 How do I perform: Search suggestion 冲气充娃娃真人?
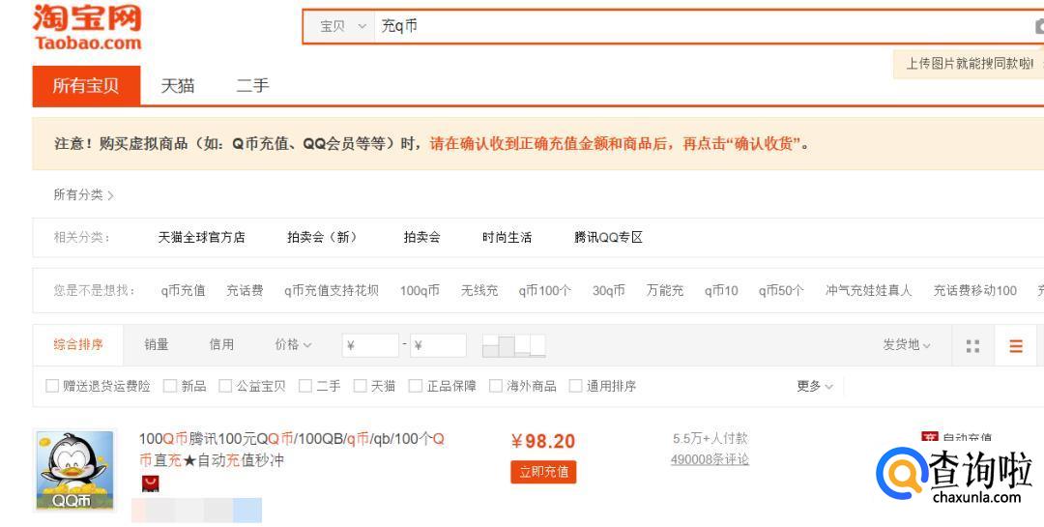tap(868, 290)
